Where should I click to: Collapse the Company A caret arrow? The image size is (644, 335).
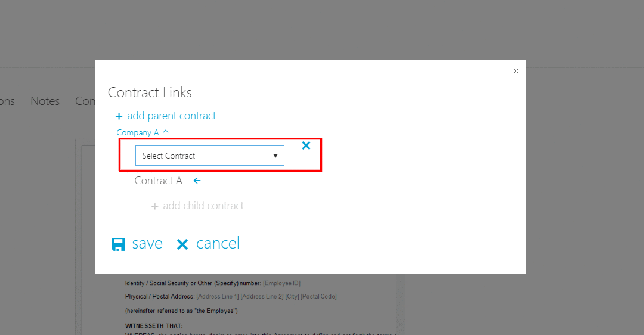166,132
